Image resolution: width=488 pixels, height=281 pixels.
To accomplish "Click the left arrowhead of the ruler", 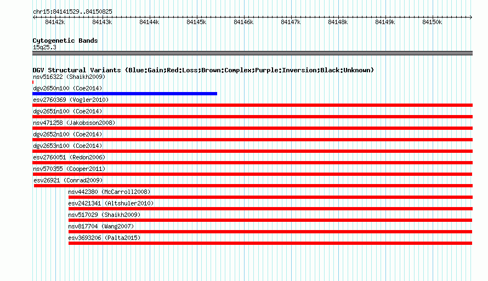I will click(34, 17).
